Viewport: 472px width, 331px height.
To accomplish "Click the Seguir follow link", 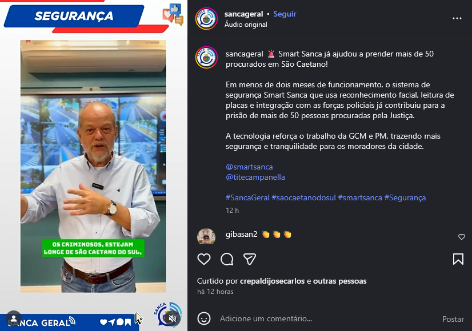I will (285, 14).
